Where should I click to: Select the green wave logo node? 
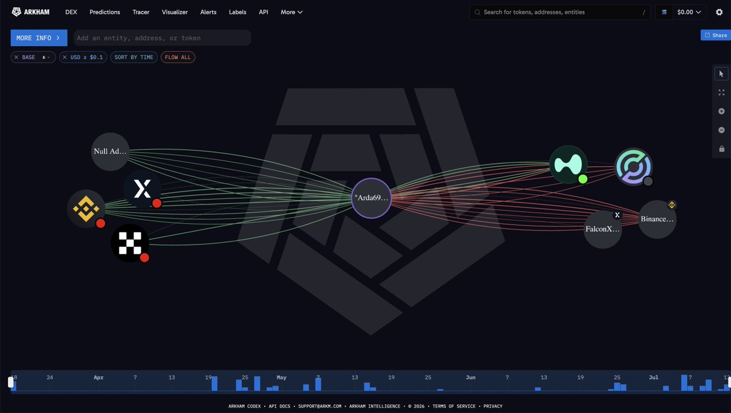[x=568, y=164]
